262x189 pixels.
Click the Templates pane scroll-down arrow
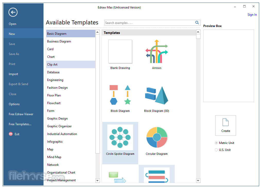198,180
